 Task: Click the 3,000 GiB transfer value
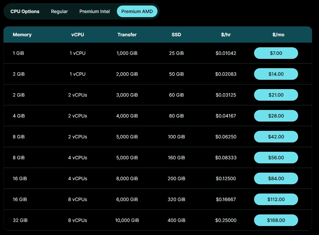pos(127,95)
